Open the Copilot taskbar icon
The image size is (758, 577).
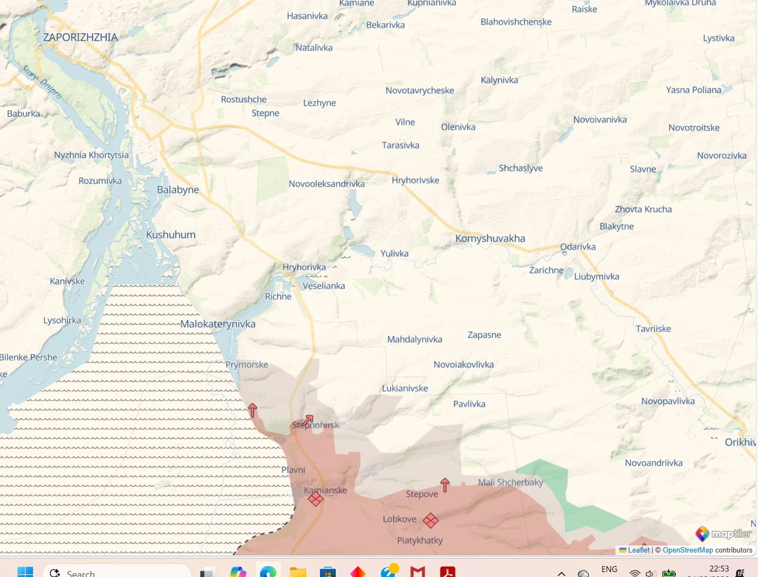[x=238, y=572]
